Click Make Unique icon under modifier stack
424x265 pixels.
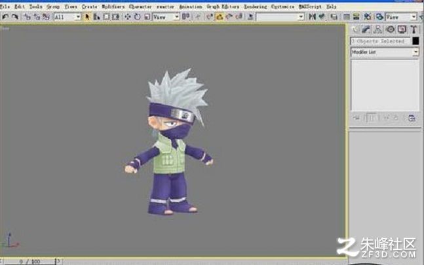(x=386, y=118)
